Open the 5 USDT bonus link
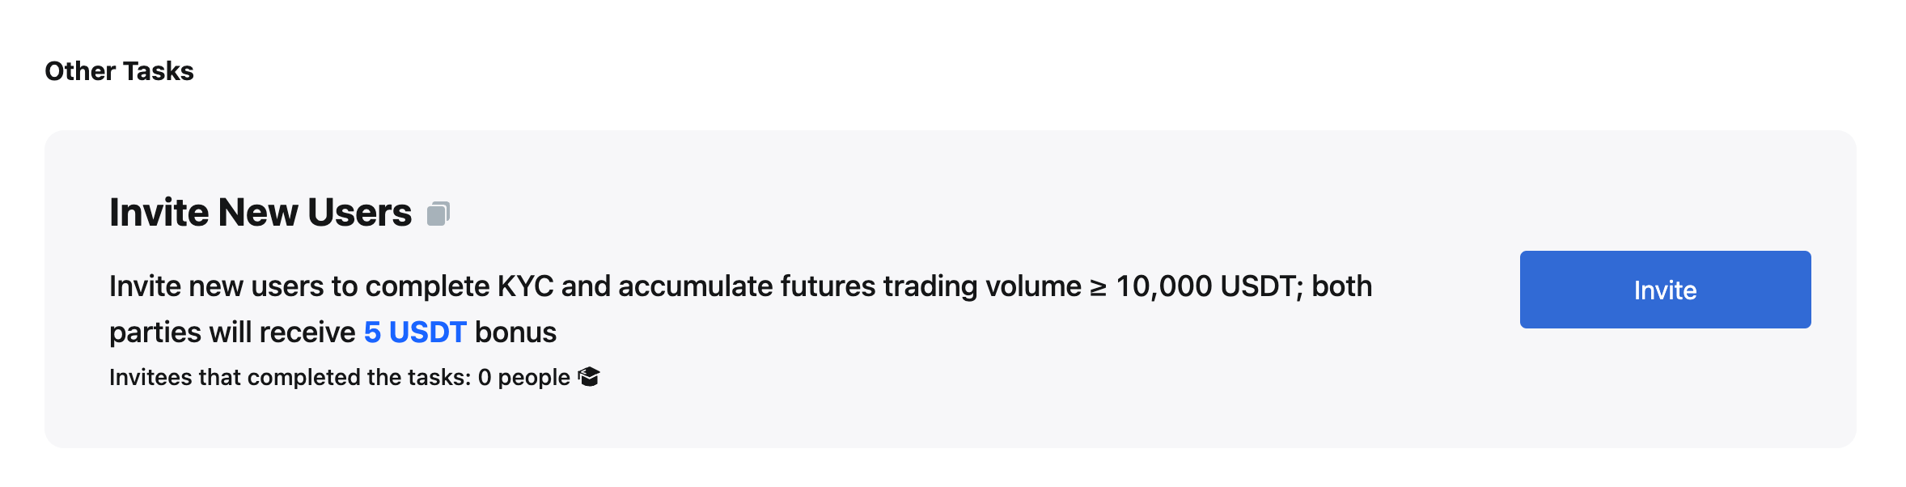The height and width of the screenshot is (487, 1906). (415, 332)
